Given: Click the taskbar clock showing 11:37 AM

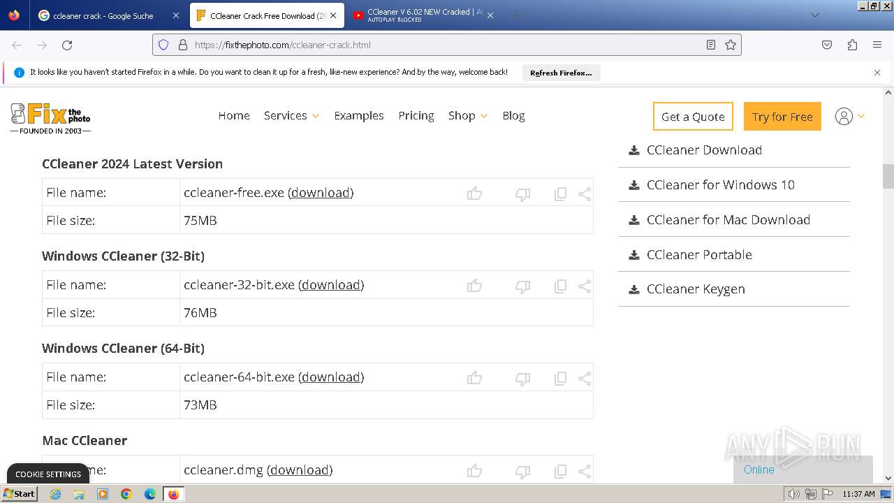Looking at the screenshot, I should (x=858, y=494).
